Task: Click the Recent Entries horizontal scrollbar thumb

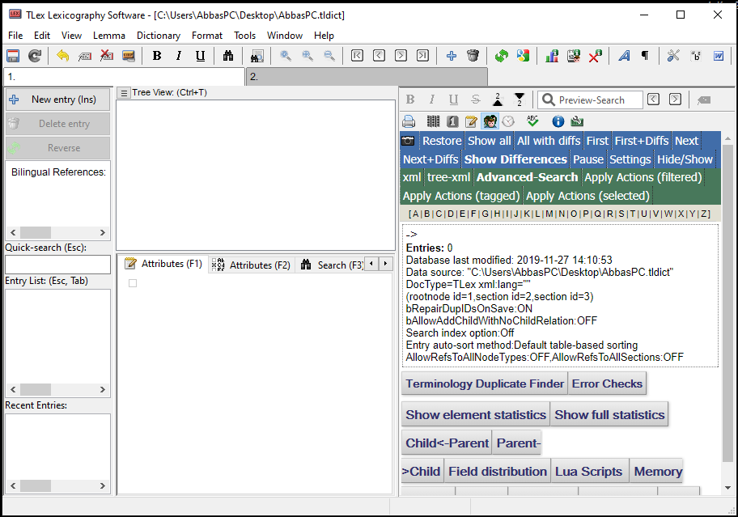Action: click(x=36, y=486)
